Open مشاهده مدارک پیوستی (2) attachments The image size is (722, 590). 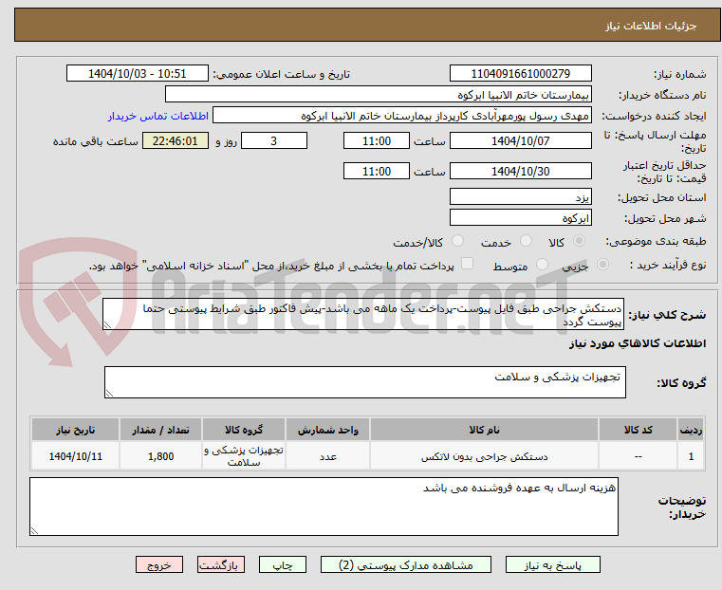406,564
